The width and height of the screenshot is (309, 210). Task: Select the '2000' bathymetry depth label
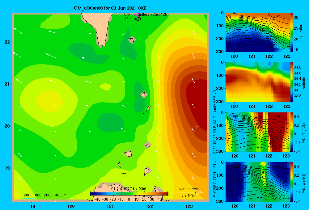pyautogui.click(x=48, y=195)
